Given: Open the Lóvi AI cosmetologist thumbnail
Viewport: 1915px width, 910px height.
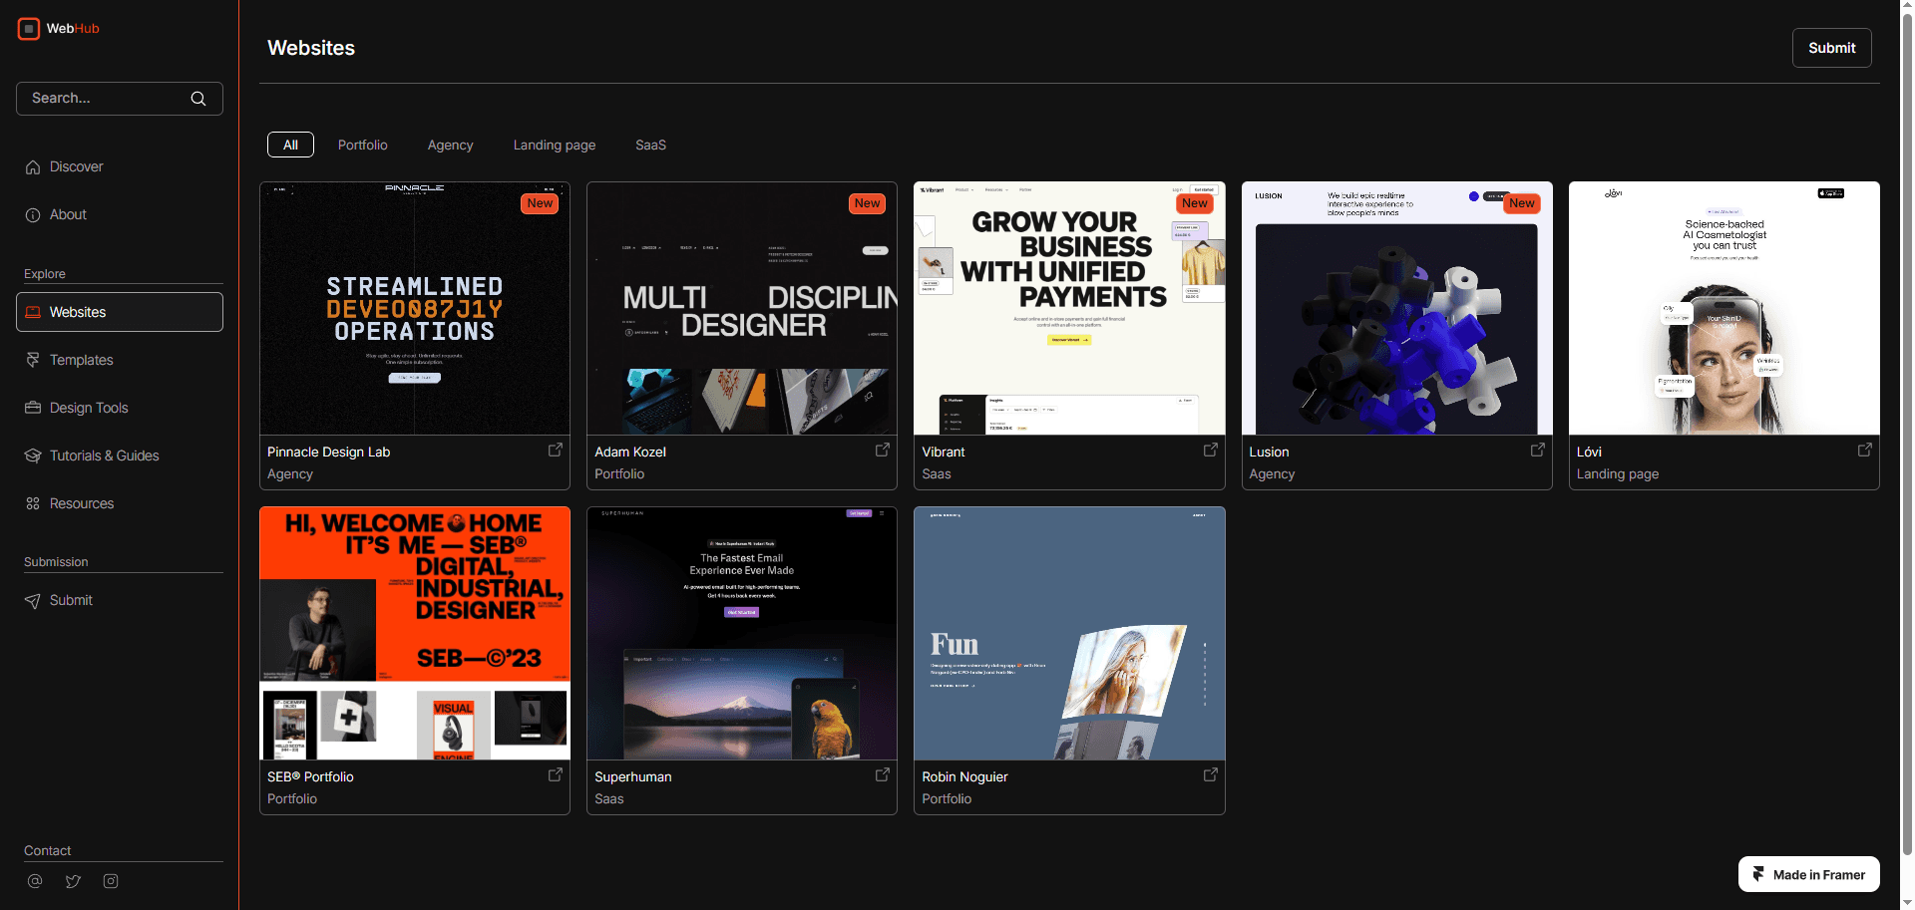Looking at the screenshot, I should click(x=1723, y=308).
